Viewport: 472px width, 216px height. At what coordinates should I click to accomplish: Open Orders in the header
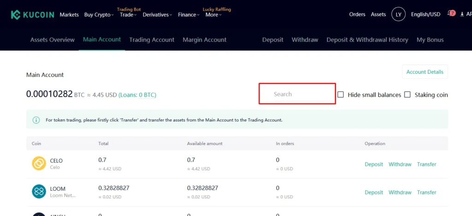click(x=357, y=14)
